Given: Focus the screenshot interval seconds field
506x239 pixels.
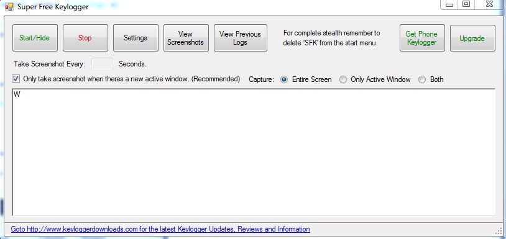Looking at the screenshot, I should 103,64.
